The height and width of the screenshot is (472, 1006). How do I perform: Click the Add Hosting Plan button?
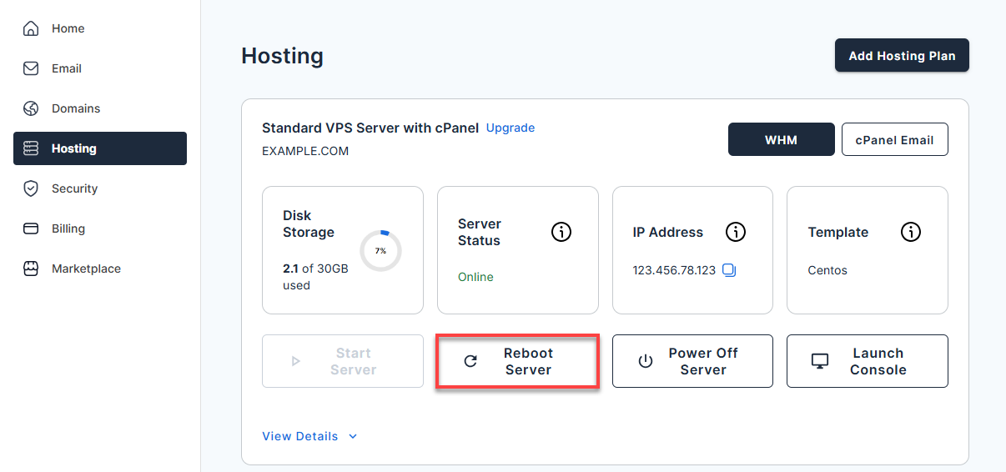coord(902,56)
